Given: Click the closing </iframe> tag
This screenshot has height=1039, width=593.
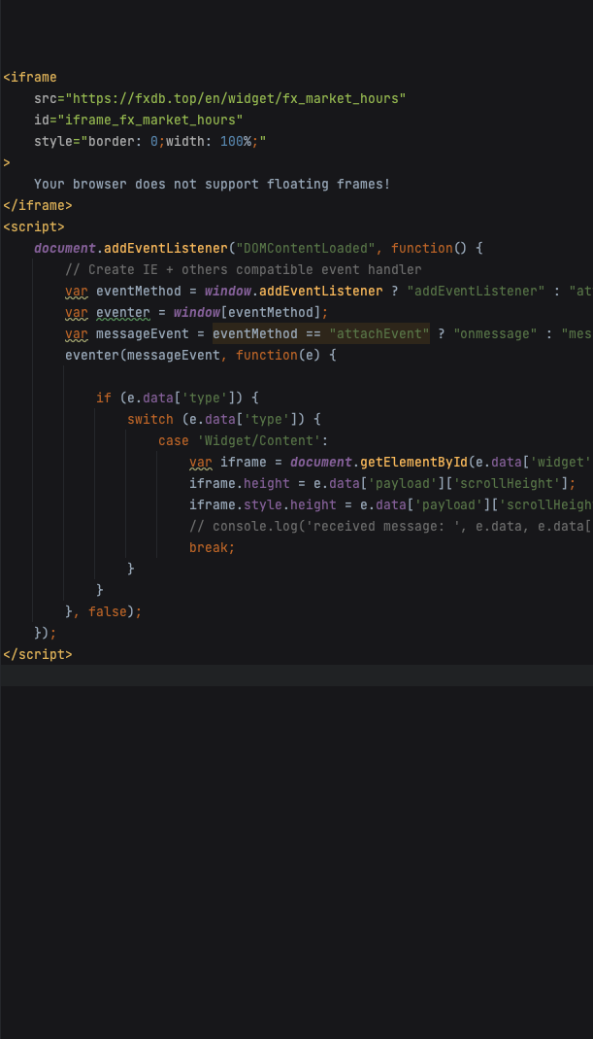Looking at the screenshot, I should click(38, 205).
